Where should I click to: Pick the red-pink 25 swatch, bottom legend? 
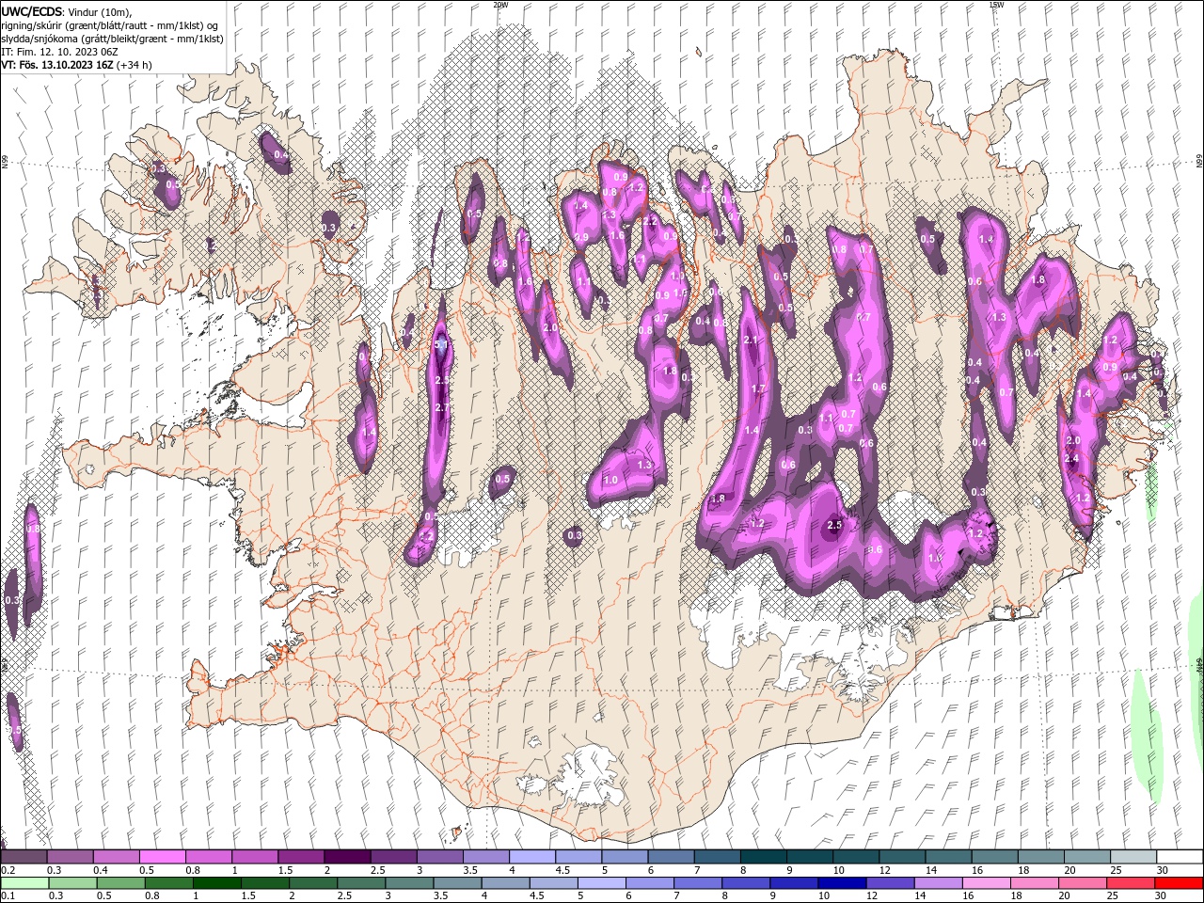click(1130, 883)
